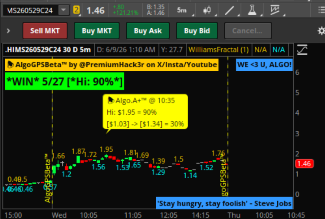Click the *WIN* 5/27 green label

pyautogui.click(x=65, y=81)
